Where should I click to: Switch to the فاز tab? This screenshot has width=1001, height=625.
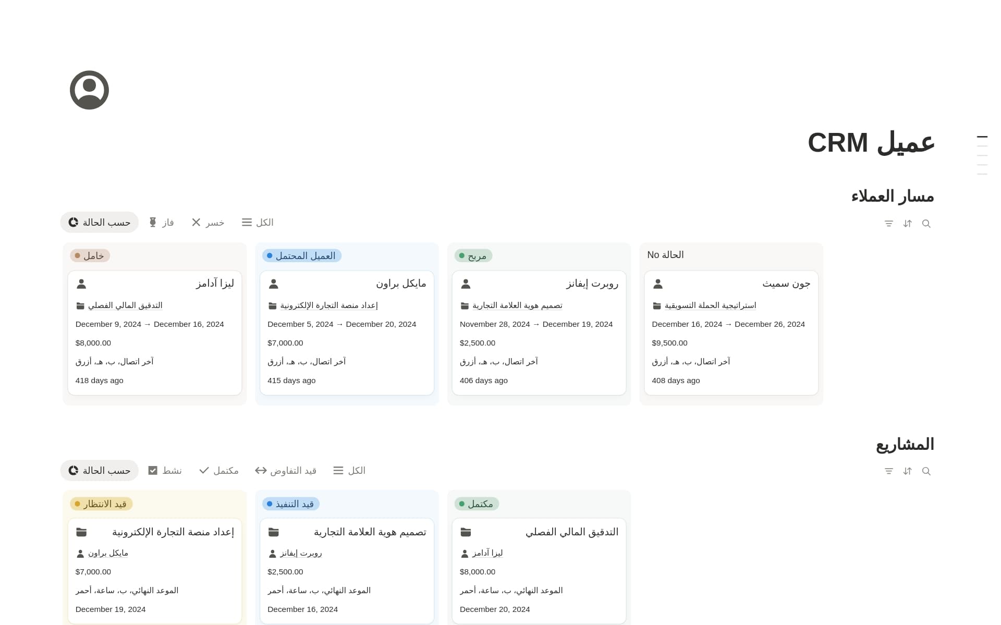point(161,223)
